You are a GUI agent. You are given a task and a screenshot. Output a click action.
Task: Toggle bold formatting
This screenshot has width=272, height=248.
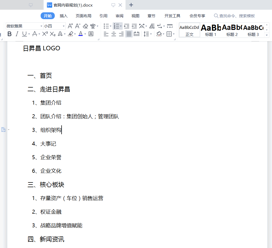click(9, 34)
